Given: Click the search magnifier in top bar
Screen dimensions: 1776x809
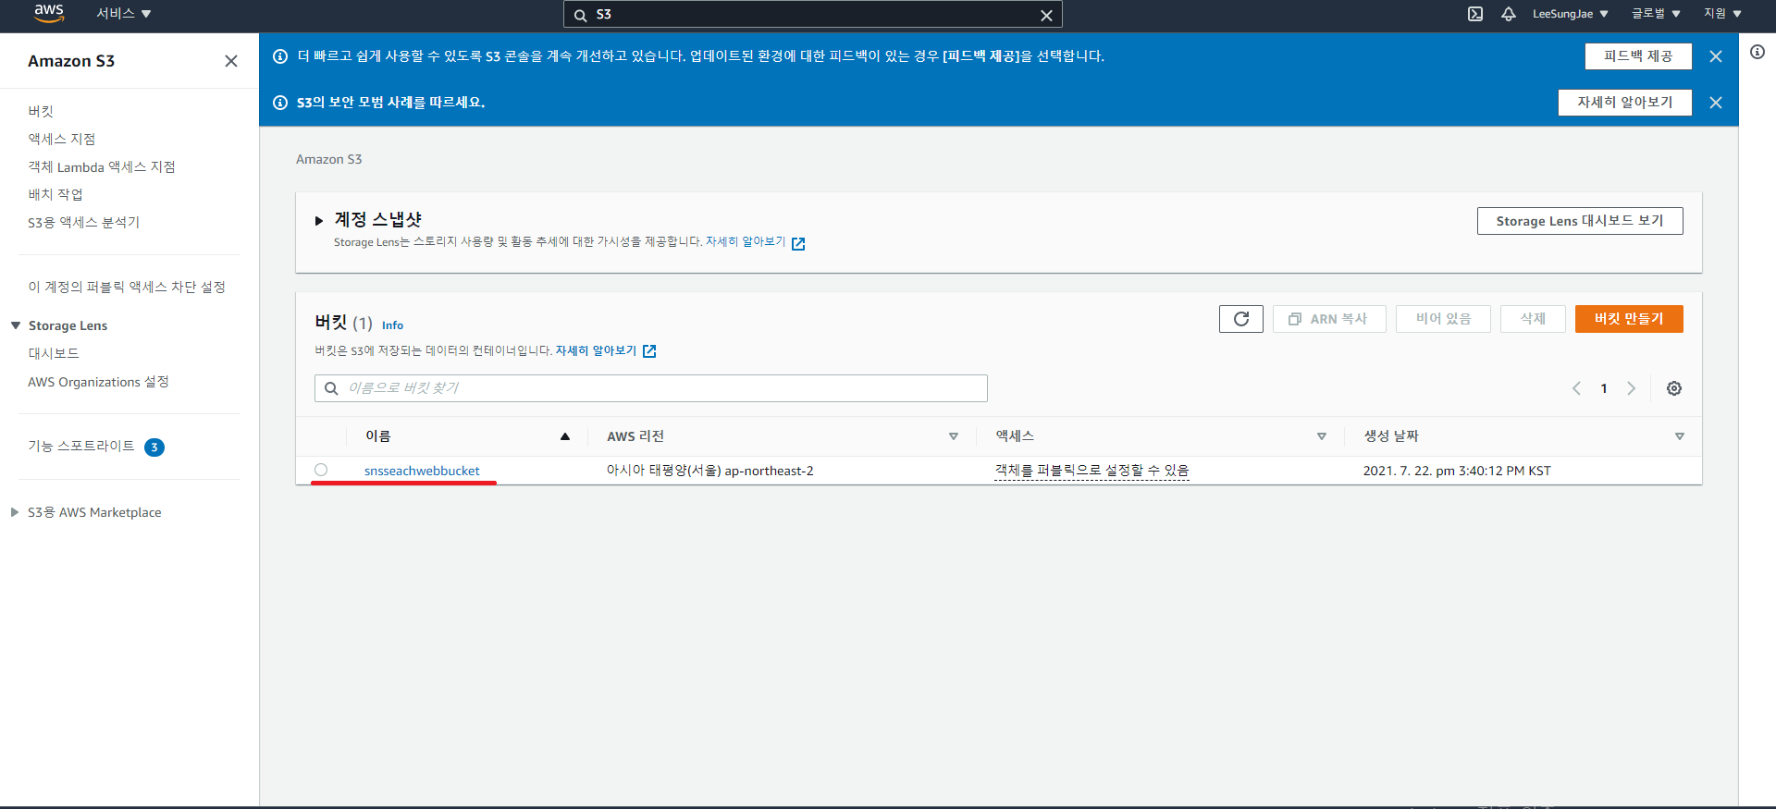Looking at the screenshot, I should point(581,15).
